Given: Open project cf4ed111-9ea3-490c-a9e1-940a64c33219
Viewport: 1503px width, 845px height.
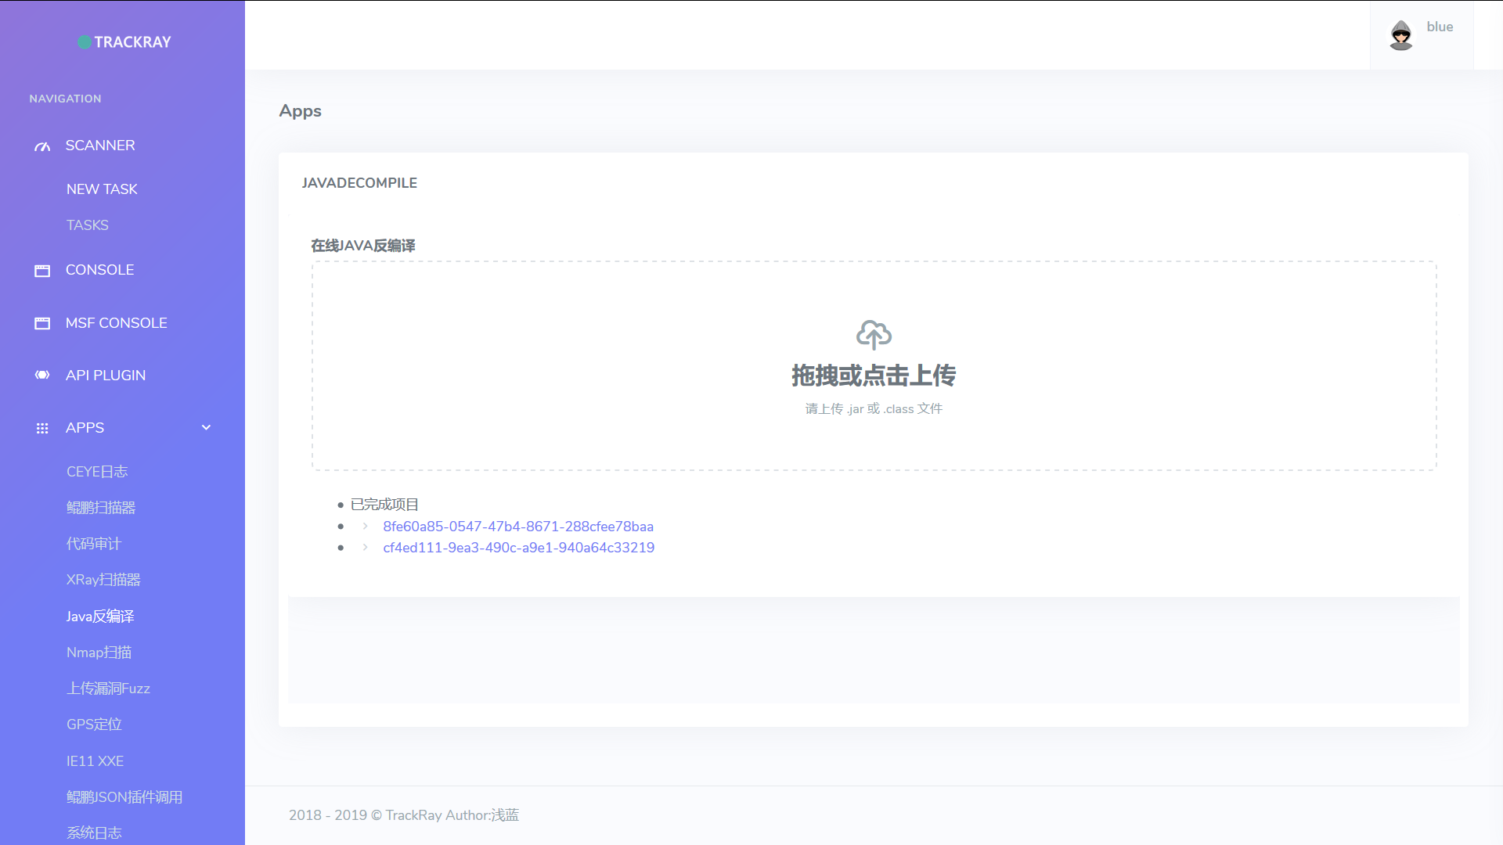Looking at the screenshot, I should pos(518,548).
